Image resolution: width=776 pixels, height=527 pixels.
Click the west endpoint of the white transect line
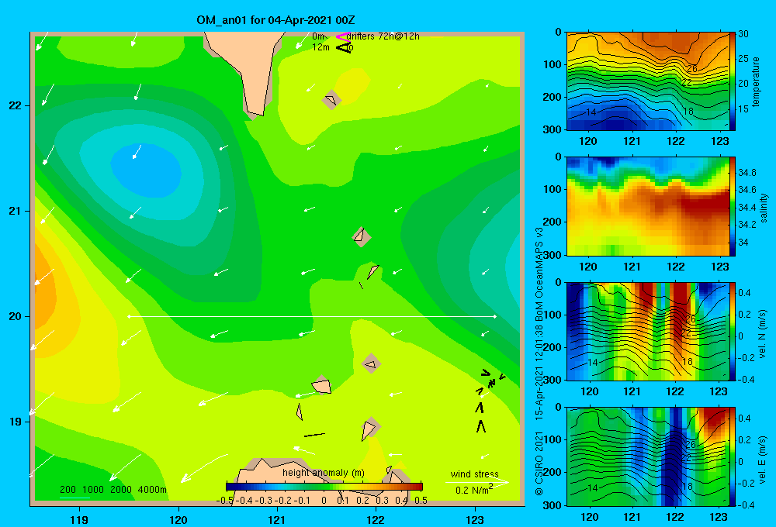129,316
